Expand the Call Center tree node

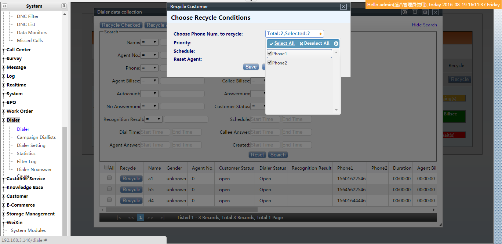(x=4, y=50)
